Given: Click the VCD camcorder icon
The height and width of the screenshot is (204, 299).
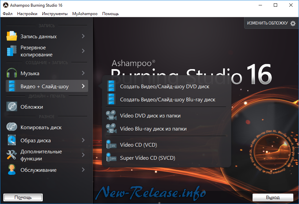Looking at the screenshot, I should [x=111, y=144].
